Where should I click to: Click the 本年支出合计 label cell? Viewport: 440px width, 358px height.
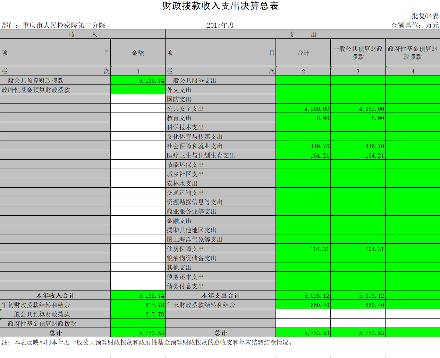pyautogui.click(x=220, y=296)
